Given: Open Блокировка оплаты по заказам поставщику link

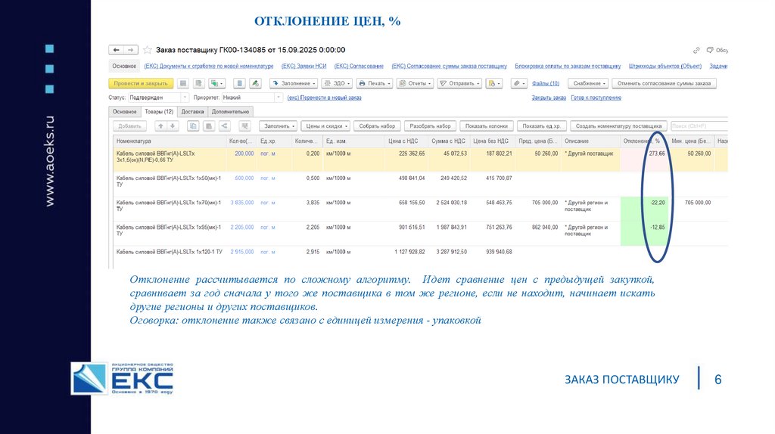Looking at the screenshot, I should coord(568,67).
